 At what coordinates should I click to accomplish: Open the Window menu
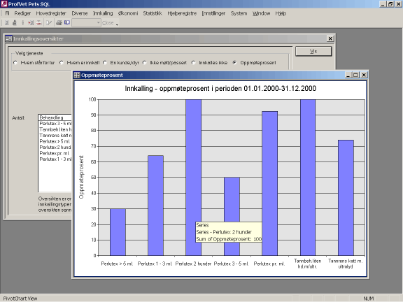261,13
